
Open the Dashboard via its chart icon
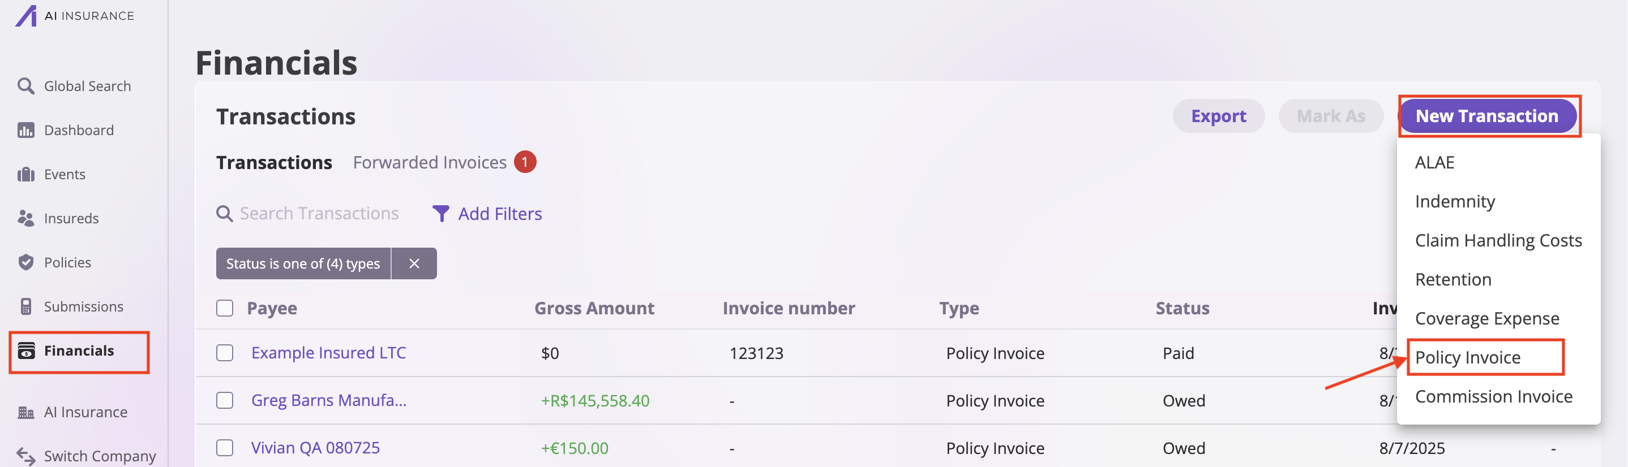coord(27,129)
